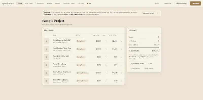Toggle Dark mode
Viewport: 203px width, 100px height.
tap(157, 4)
